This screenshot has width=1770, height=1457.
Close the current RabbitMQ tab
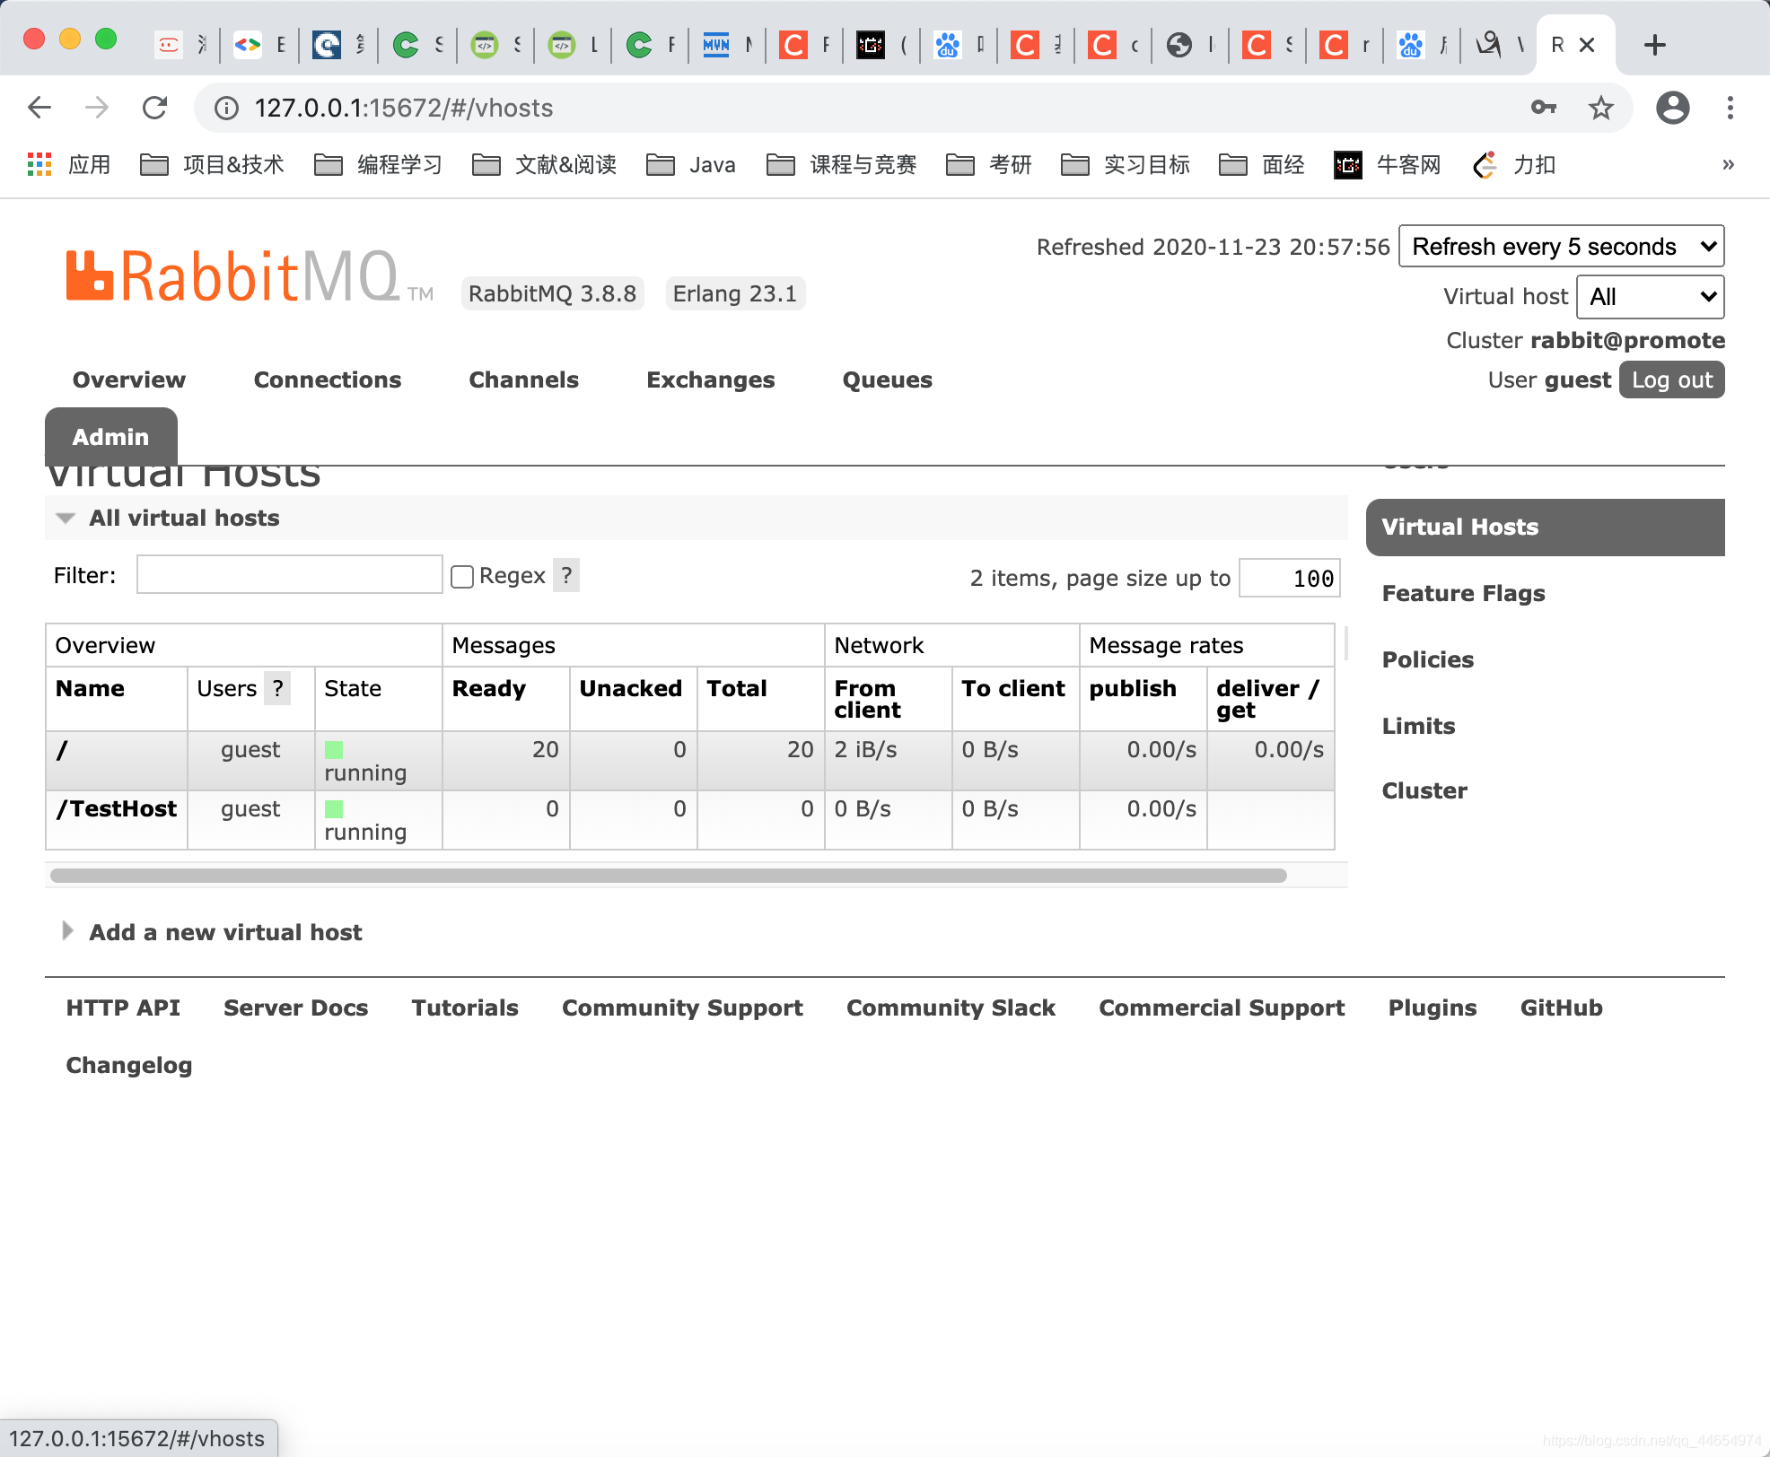(x=1587, y=45)
